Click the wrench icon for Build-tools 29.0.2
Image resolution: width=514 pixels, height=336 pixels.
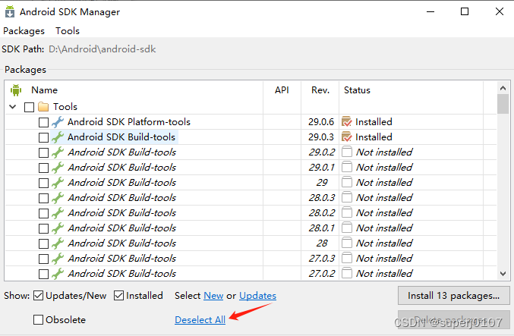[x=58, y=152]
